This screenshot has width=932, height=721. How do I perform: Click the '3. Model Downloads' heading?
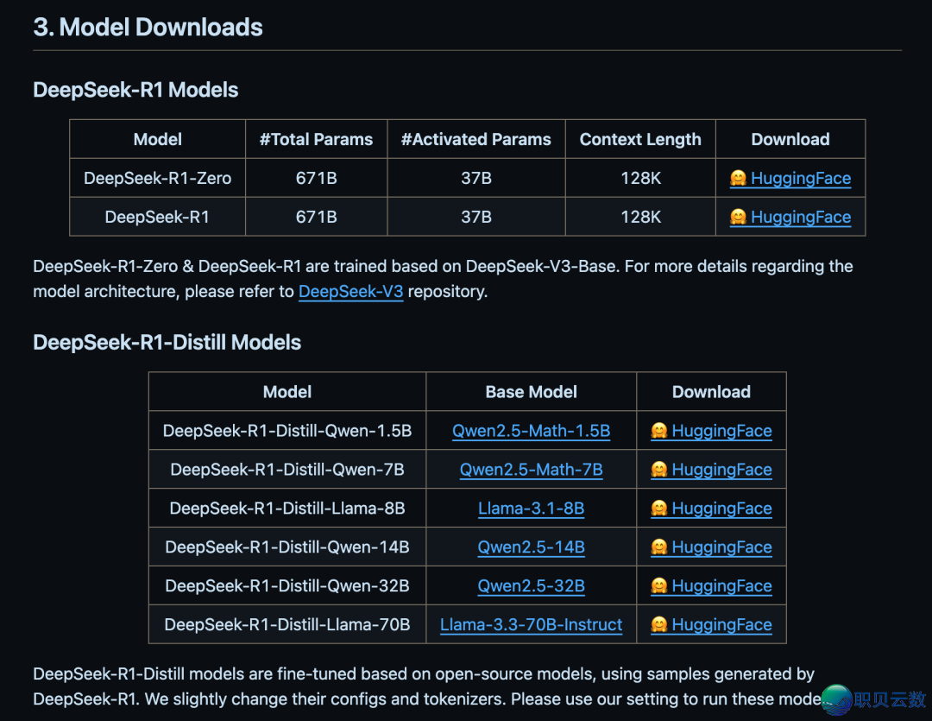coord(148,28)
